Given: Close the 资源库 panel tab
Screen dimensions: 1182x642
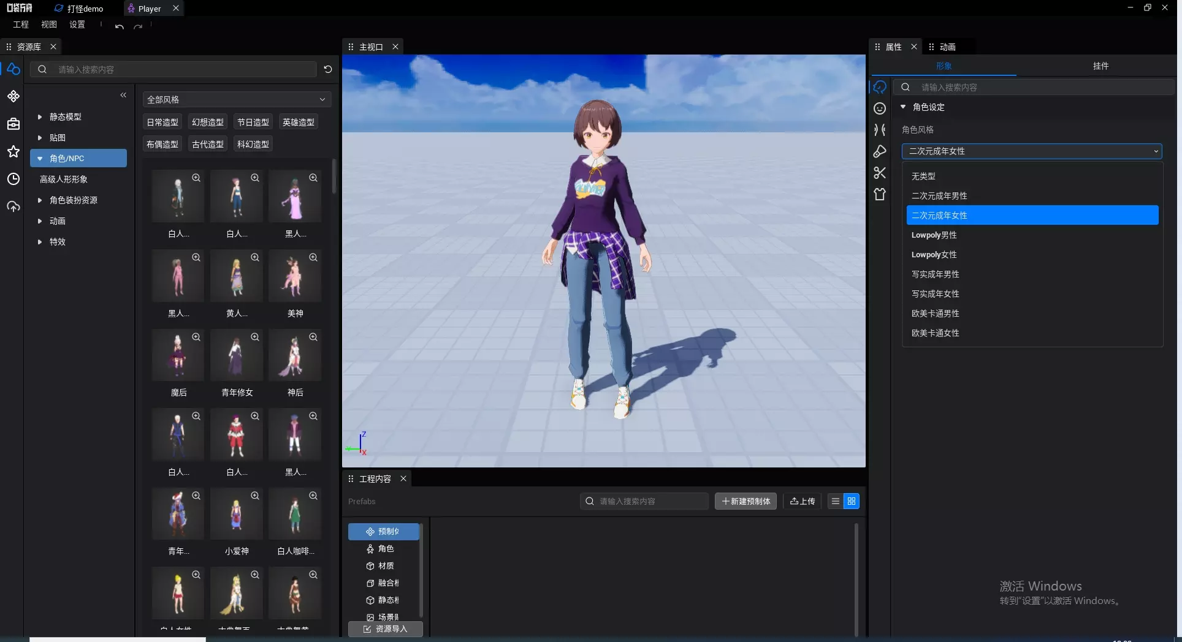Looking at the screenshot, I should 53,47.
